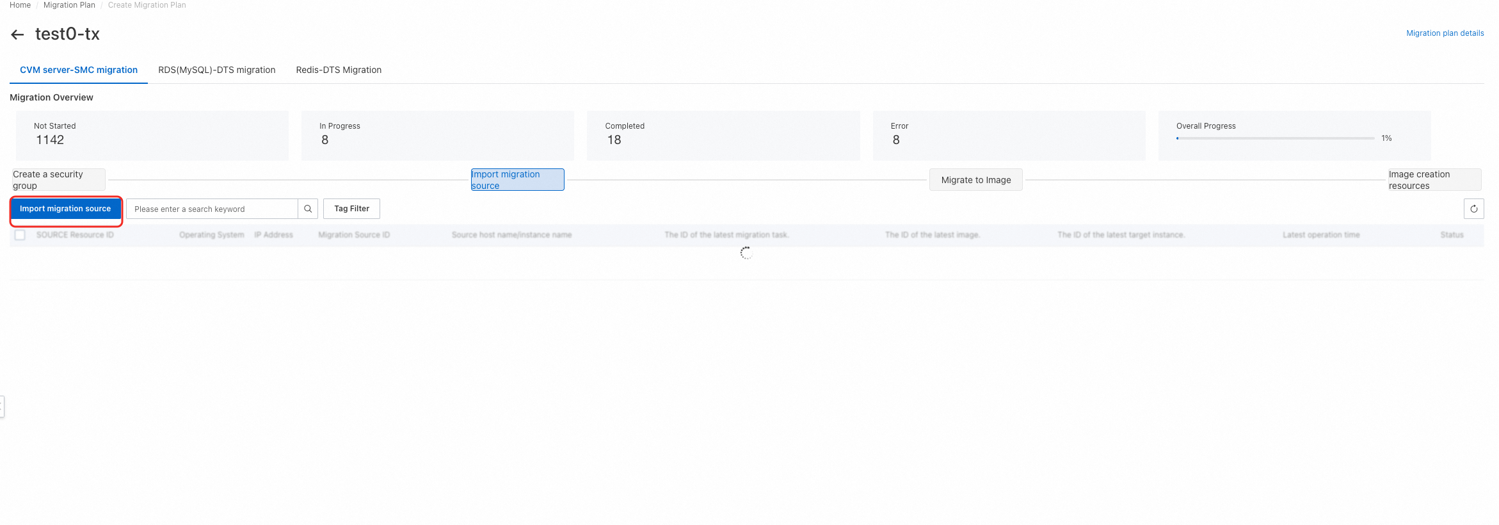Click the Operating System column header
Image resolution: width=1499 pixels, height=525 pixels.
[212, 235]
